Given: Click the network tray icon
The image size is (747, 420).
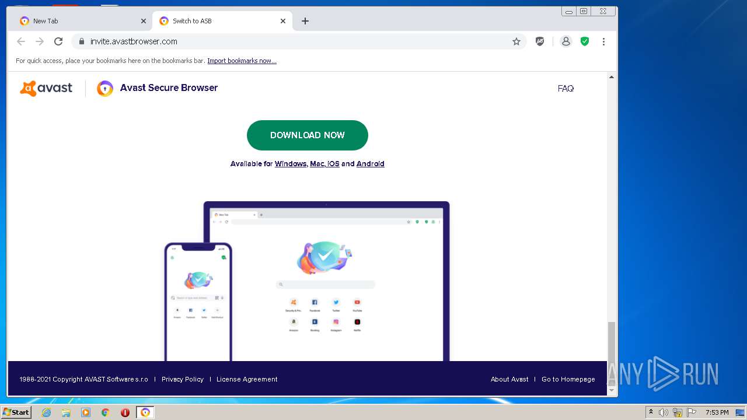Looking at the screenshot, I should 678,412.
